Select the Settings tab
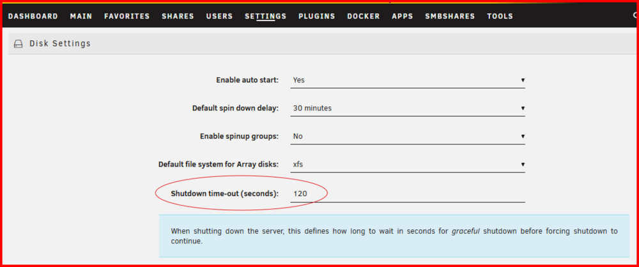The width and height of the screenshot is (639, 267). 266,17
